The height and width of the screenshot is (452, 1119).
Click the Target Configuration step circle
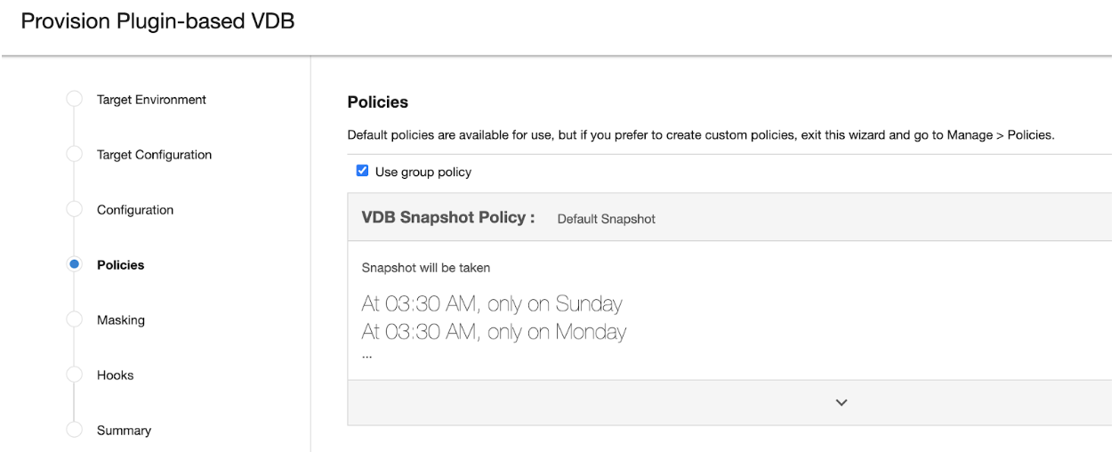(75, 155)
